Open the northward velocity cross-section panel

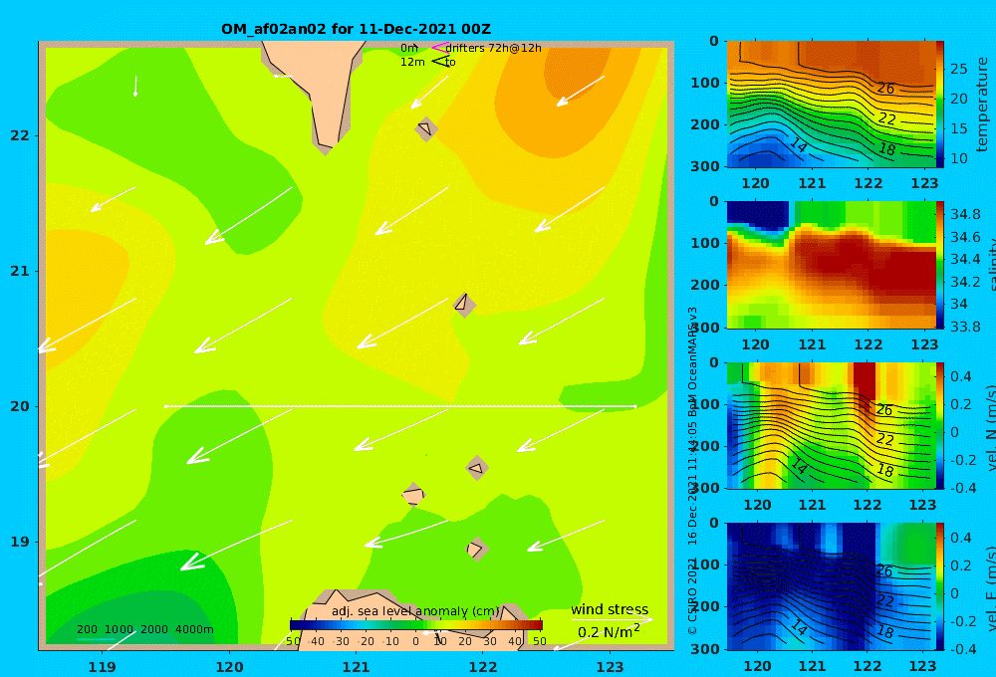click(832, 425)
